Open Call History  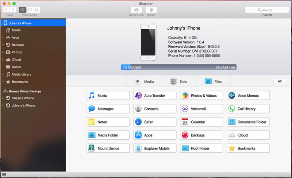click(248, 109)
